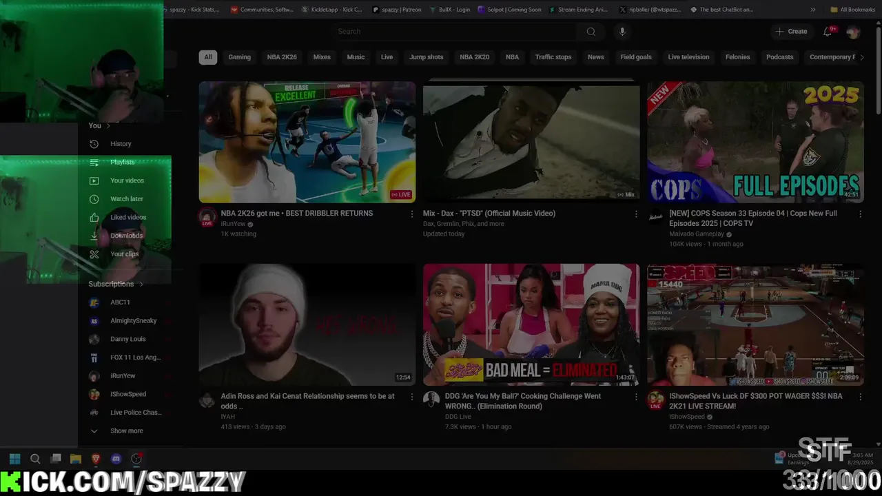Open iRunYew channel avatar under video
Viewport: 882px width, 496px height.
(207, 218)
